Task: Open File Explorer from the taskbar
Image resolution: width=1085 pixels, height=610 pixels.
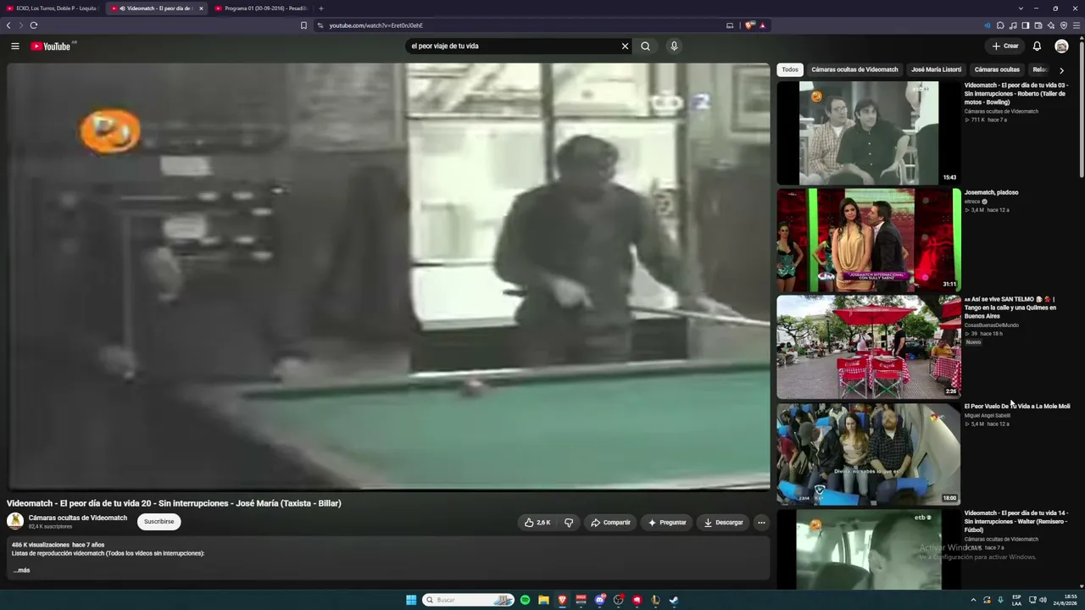Action: (x=543, y=600)
